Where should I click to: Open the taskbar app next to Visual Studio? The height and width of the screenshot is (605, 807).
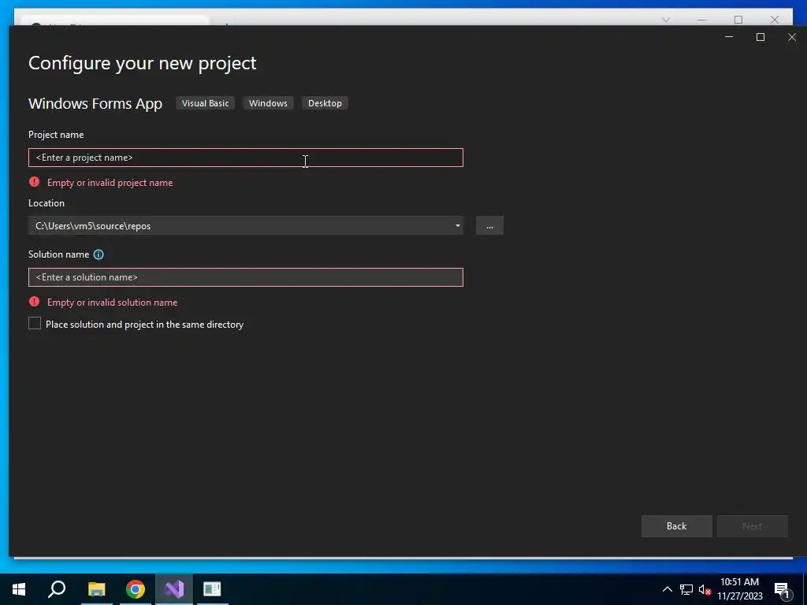pyautogui.click(x=212, y=589)
